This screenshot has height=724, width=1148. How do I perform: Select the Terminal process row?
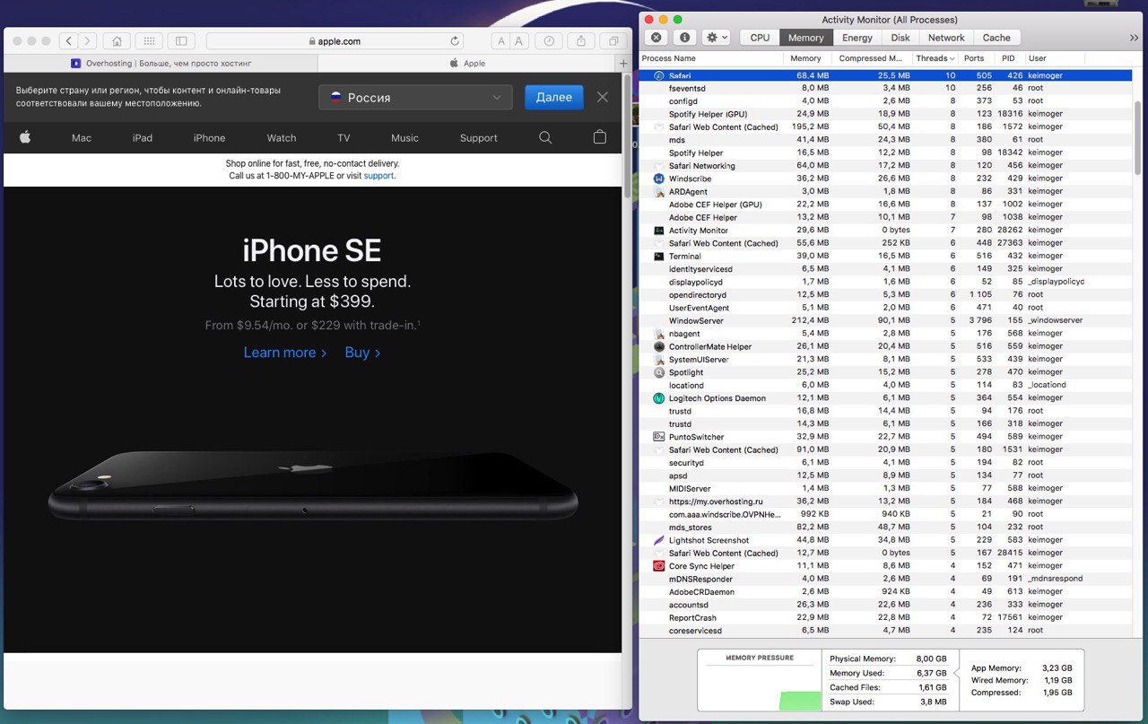[x=886, y=256]
